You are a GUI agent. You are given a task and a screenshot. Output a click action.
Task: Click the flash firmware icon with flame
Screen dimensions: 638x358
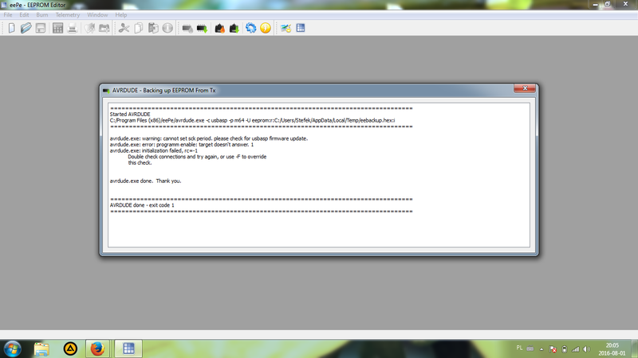pyautogui.click(x=220, y=28)
